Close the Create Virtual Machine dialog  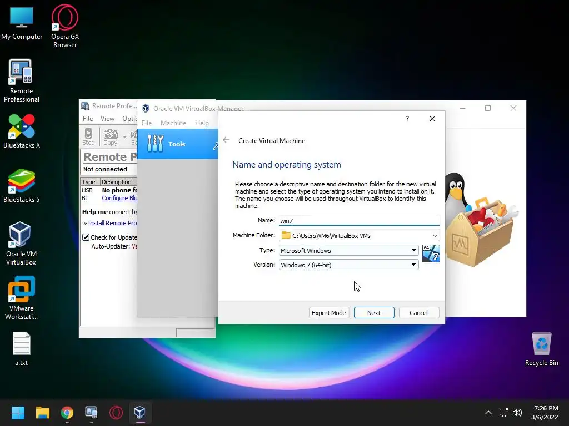tap(432, 119)
